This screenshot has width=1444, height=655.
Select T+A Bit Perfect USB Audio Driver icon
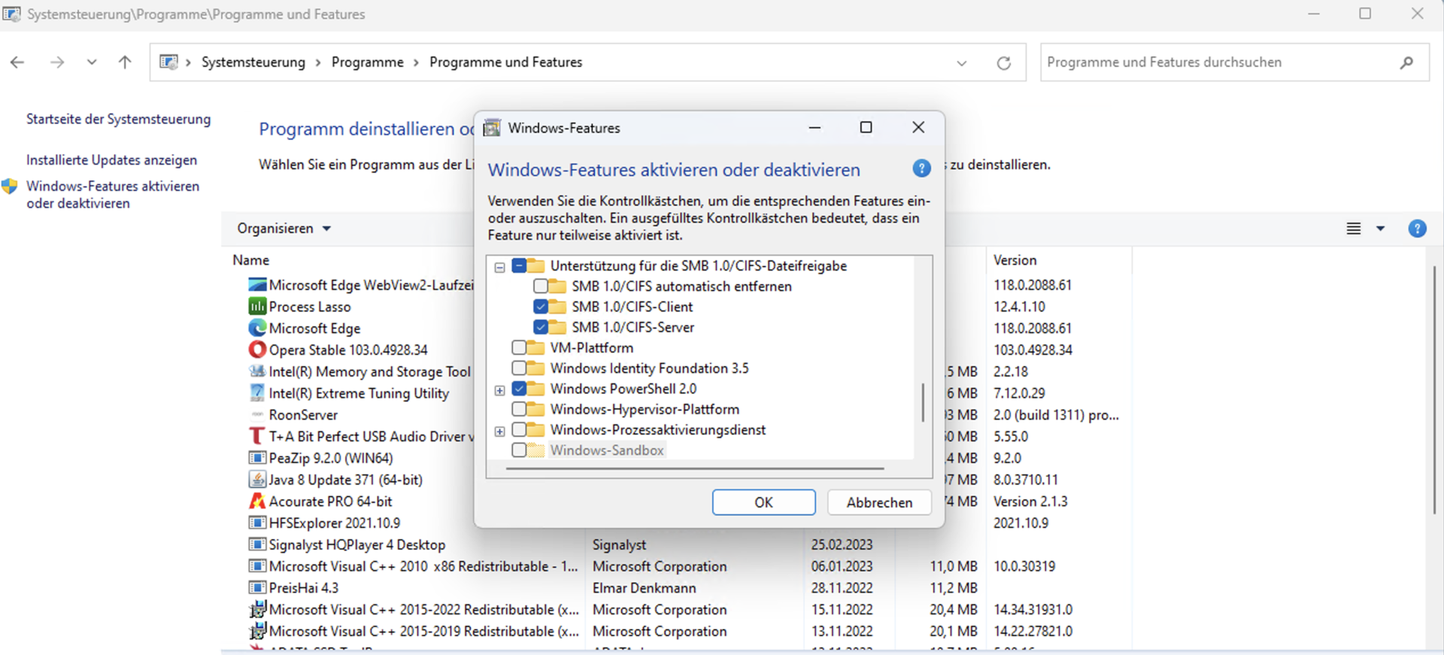pos(257,436)
